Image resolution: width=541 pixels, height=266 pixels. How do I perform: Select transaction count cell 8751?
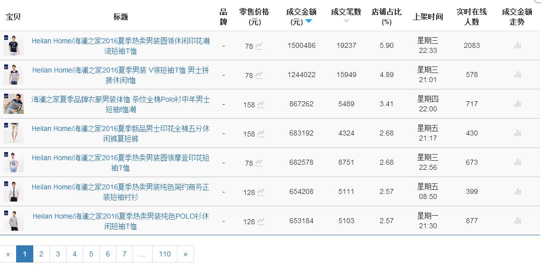click(346, 162)
